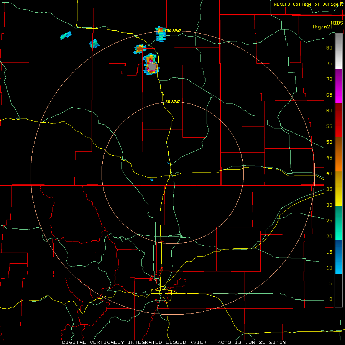Click the "100 NMI" range ring label
The image size is (345, 345).
[x=173, y=31]
